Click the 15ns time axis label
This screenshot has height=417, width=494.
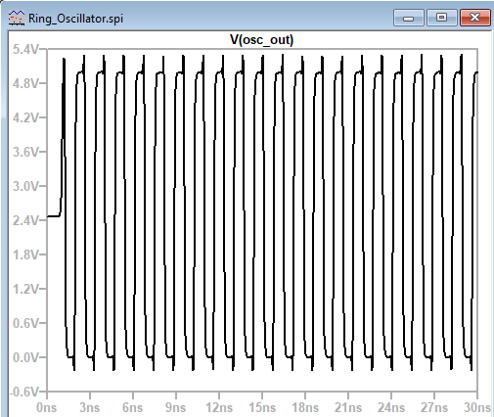262,408
